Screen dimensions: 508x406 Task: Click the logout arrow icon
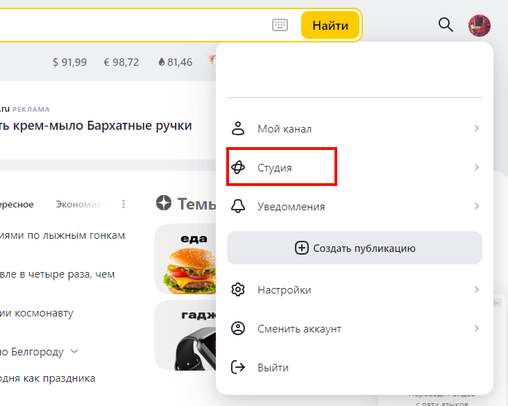click(x=238, y=367)
